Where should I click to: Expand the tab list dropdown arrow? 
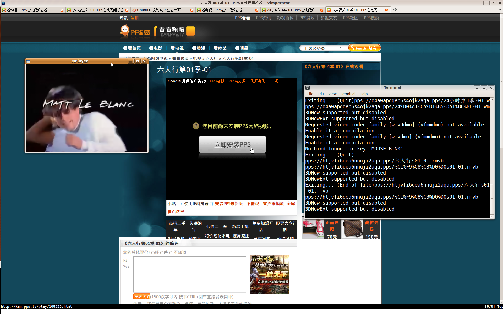click(x=500, y=10)
